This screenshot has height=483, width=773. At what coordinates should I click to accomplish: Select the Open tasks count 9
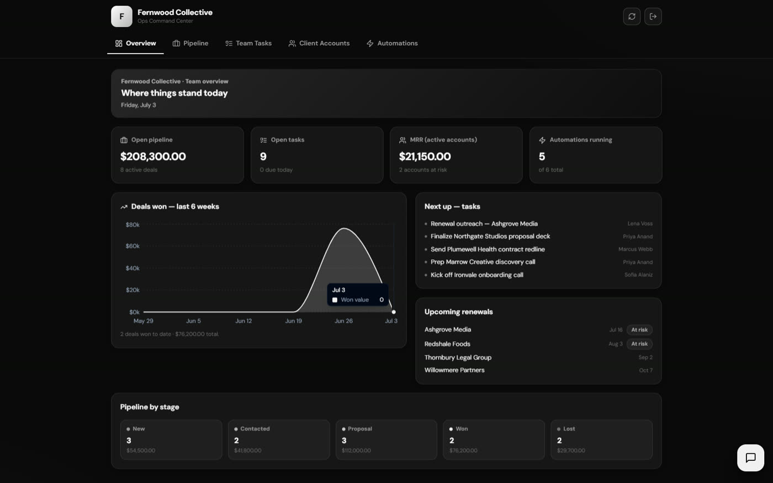(x=263, y=157)
